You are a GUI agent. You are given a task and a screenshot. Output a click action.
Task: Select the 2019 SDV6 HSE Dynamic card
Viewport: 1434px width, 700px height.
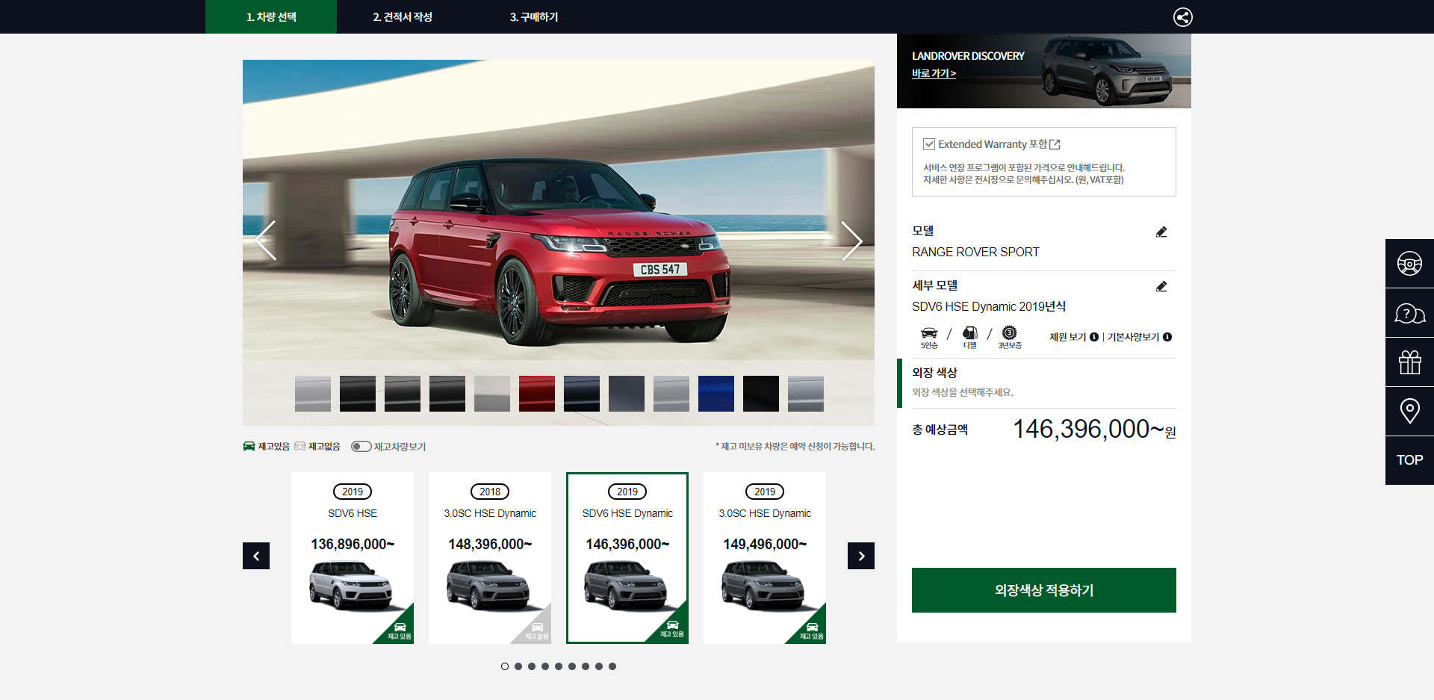627,558
